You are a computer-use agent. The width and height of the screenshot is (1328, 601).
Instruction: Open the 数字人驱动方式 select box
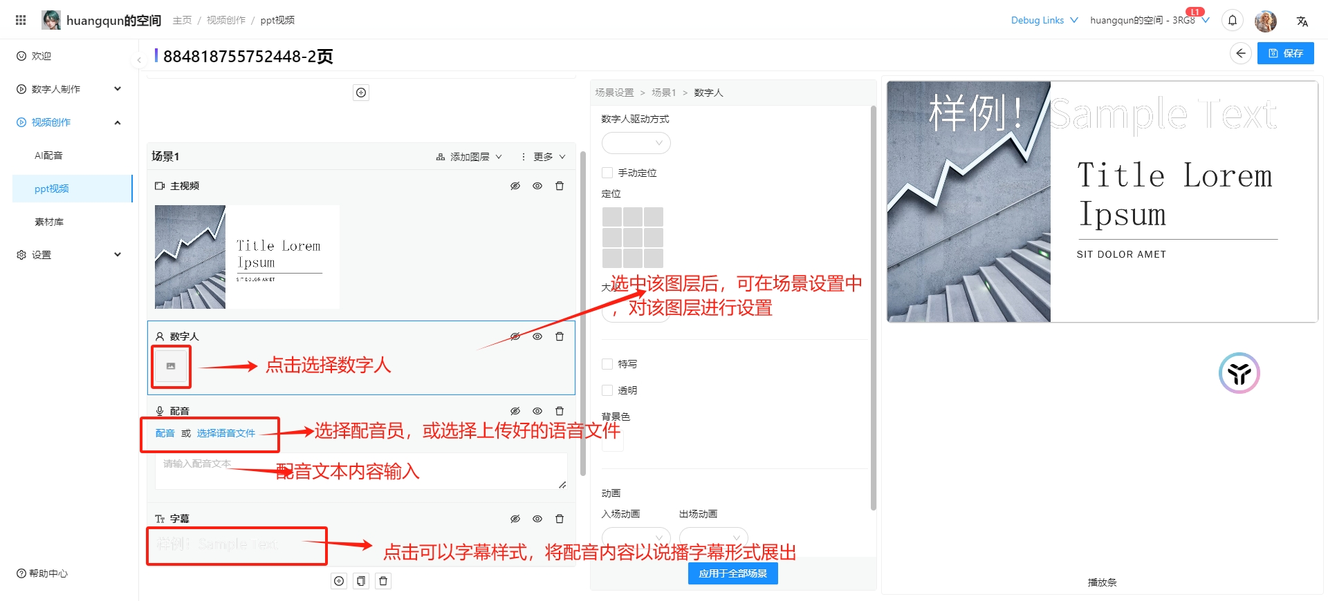636,143
